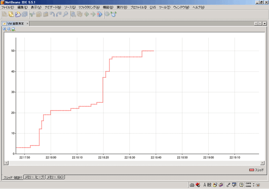This screenshot has width=269, height=189.
Task: Click the scale-to-fit zoom icon
Action: coord(13,29)
